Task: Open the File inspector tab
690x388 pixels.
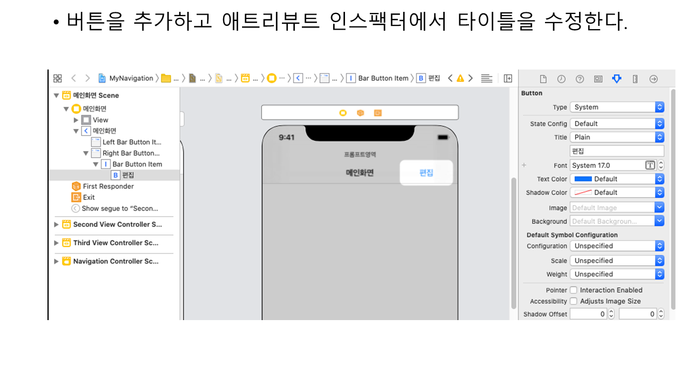Action: pyautogui.click(x=543, y=79)
